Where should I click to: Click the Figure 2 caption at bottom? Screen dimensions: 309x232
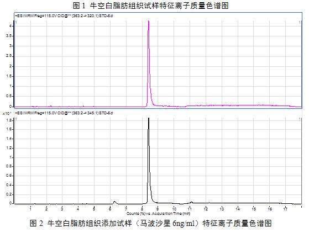coord(150,223)
